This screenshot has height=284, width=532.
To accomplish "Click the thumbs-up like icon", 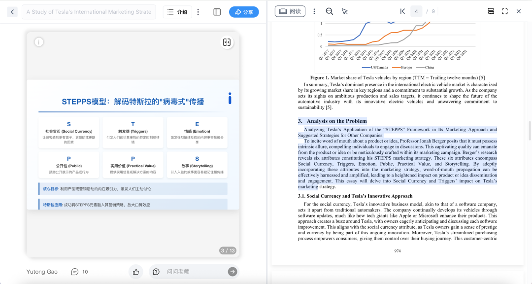I will (x=135, y=272).
